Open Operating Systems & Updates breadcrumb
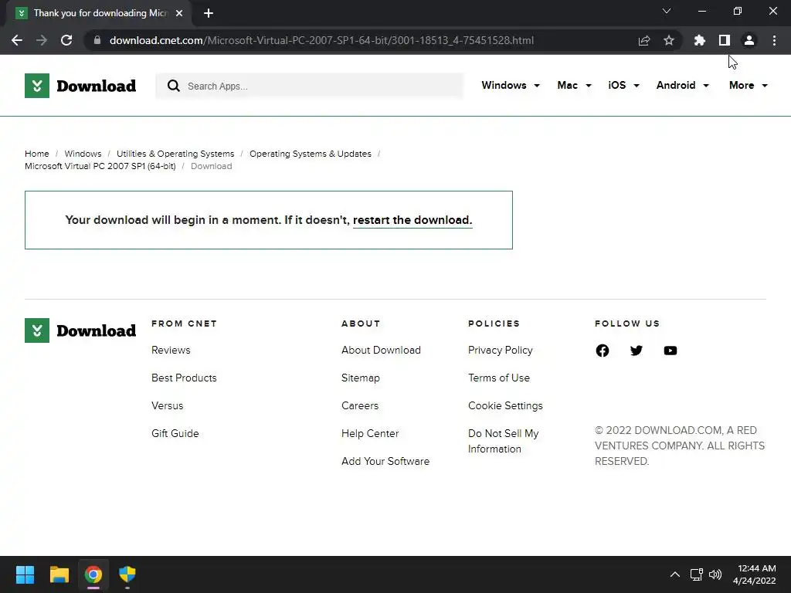 [311, 154]
